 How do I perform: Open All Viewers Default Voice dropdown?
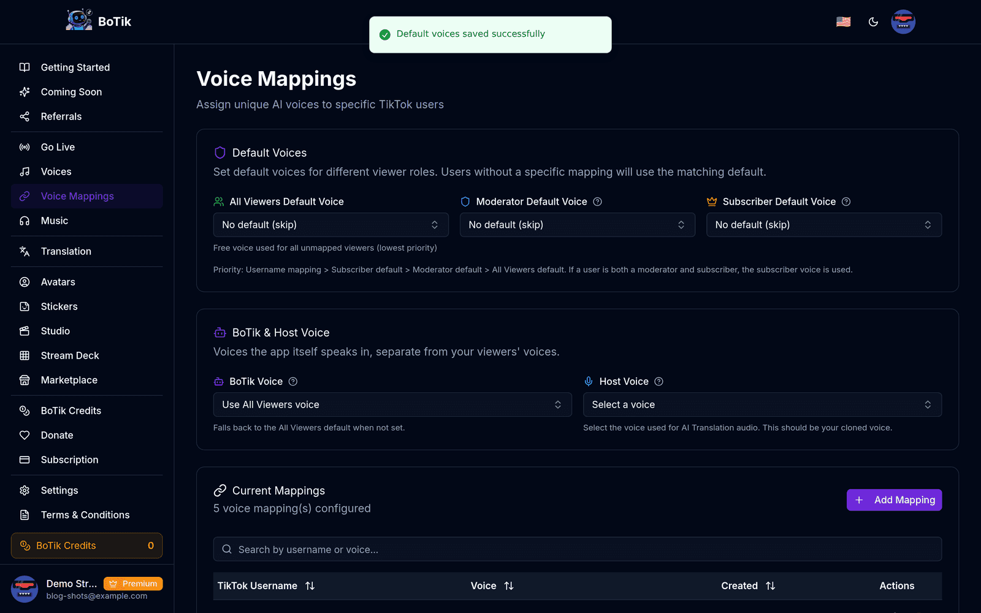coord(331,225)
